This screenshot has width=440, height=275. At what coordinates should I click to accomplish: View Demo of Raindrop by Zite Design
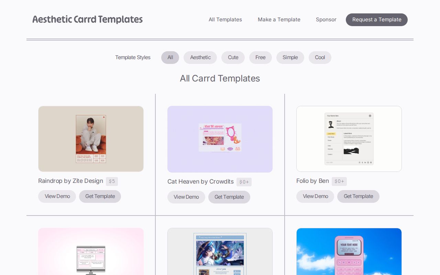tap(57, 196)
